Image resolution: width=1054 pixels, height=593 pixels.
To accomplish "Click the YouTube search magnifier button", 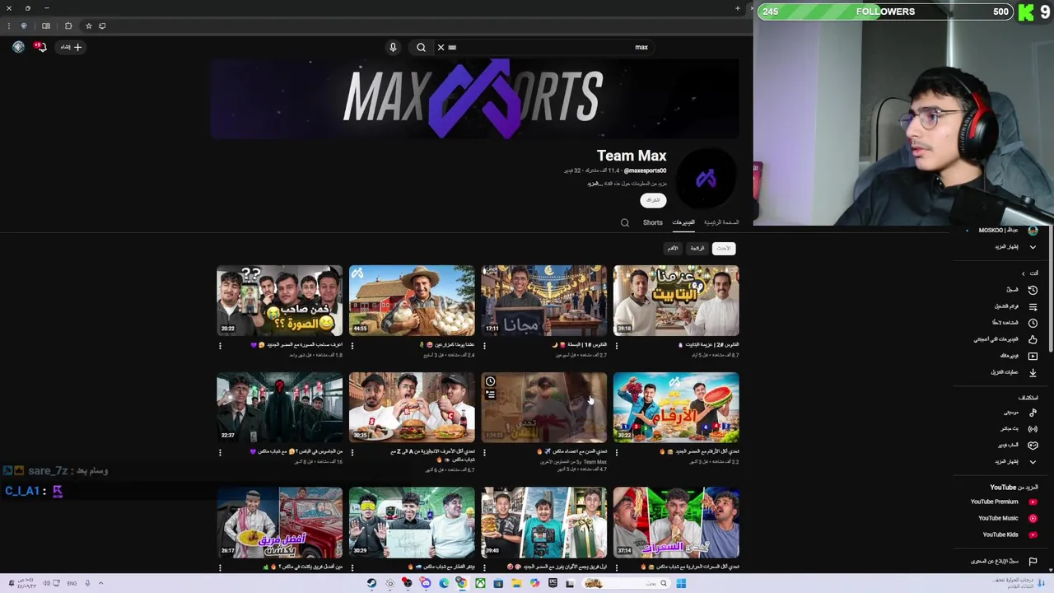I will click(421, 47).
